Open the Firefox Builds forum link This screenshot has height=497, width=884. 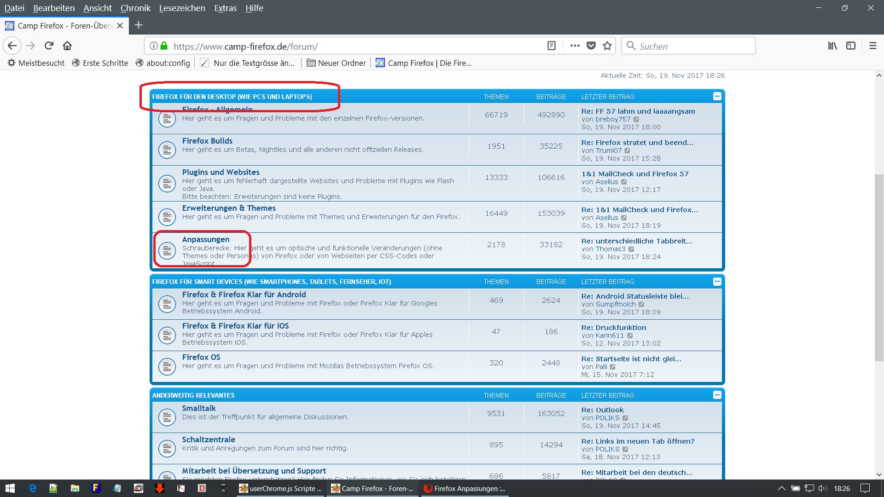[x=207, y=141]
